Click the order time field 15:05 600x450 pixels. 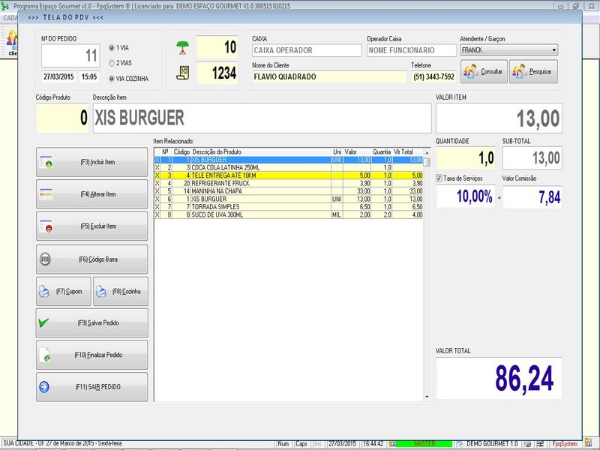tap(89, 76)
